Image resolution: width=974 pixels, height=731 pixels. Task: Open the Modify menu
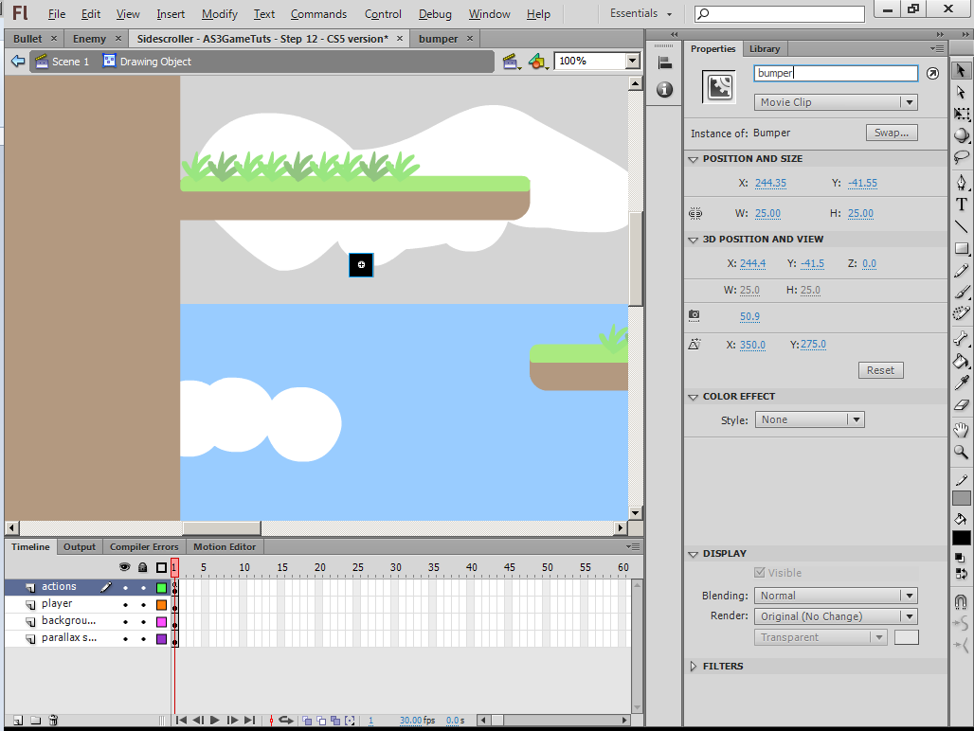[219, 14]
